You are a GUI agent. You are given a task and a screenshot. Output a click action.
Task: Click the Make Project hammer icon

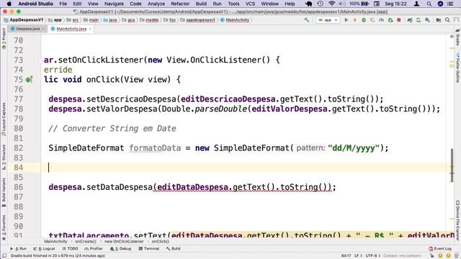click(x=307, y=20)
